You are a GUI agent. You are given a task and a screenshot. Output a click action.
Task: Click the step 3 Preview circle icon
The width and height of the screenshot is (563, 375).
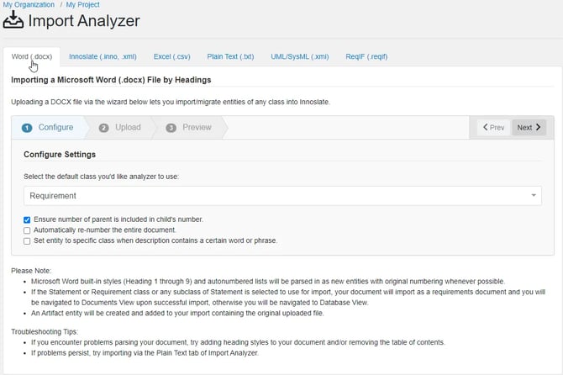[x=171, y=128]
